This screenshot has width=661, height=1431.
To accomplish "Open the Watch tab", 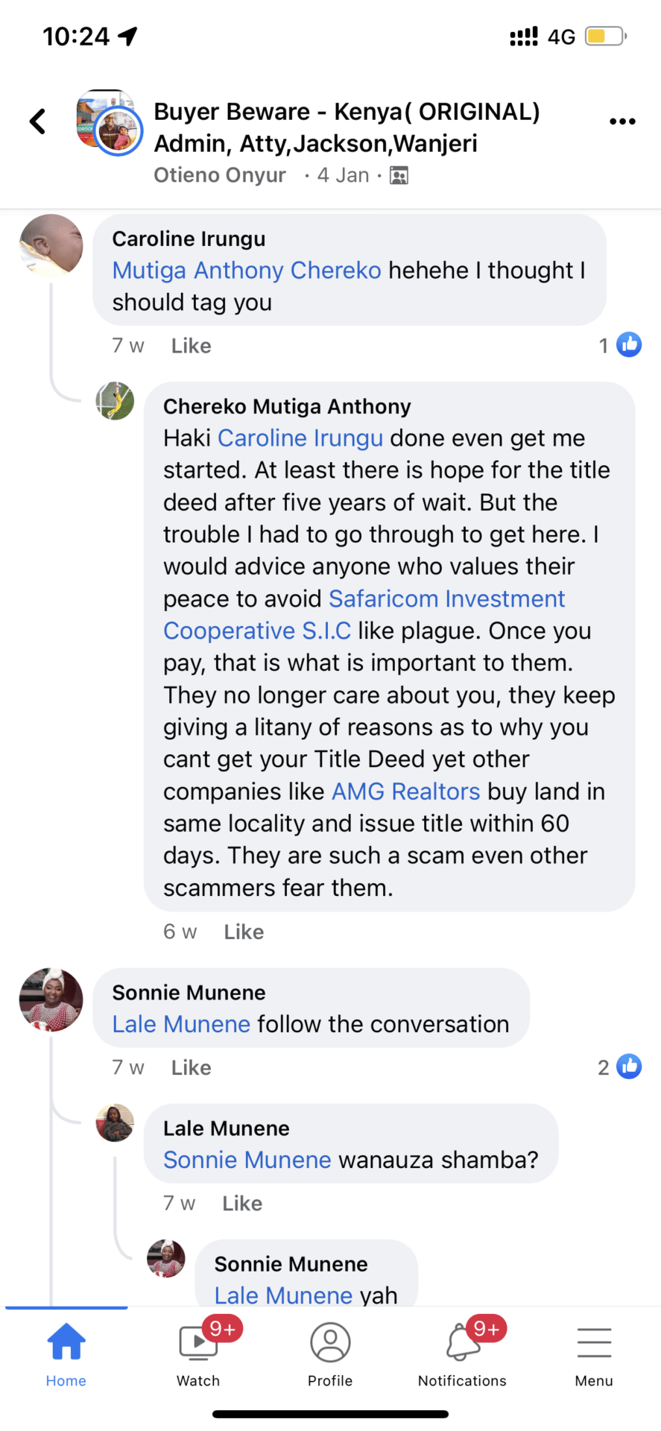I will click(198, 1354).
